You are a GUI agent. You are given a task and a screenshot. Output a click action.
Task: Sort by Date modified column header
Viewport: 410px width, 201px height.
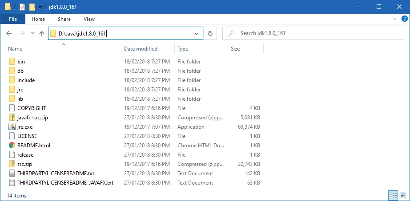click(x=141, y=49)
